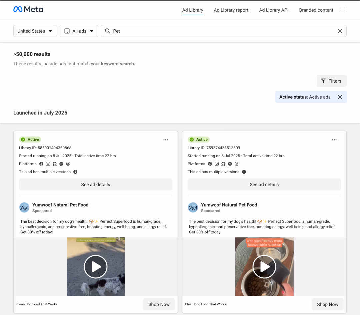Image resolution: width=360 pixels, height=315 pixels.
Task: Open the Filters button
Action: [x=332, y=81]
